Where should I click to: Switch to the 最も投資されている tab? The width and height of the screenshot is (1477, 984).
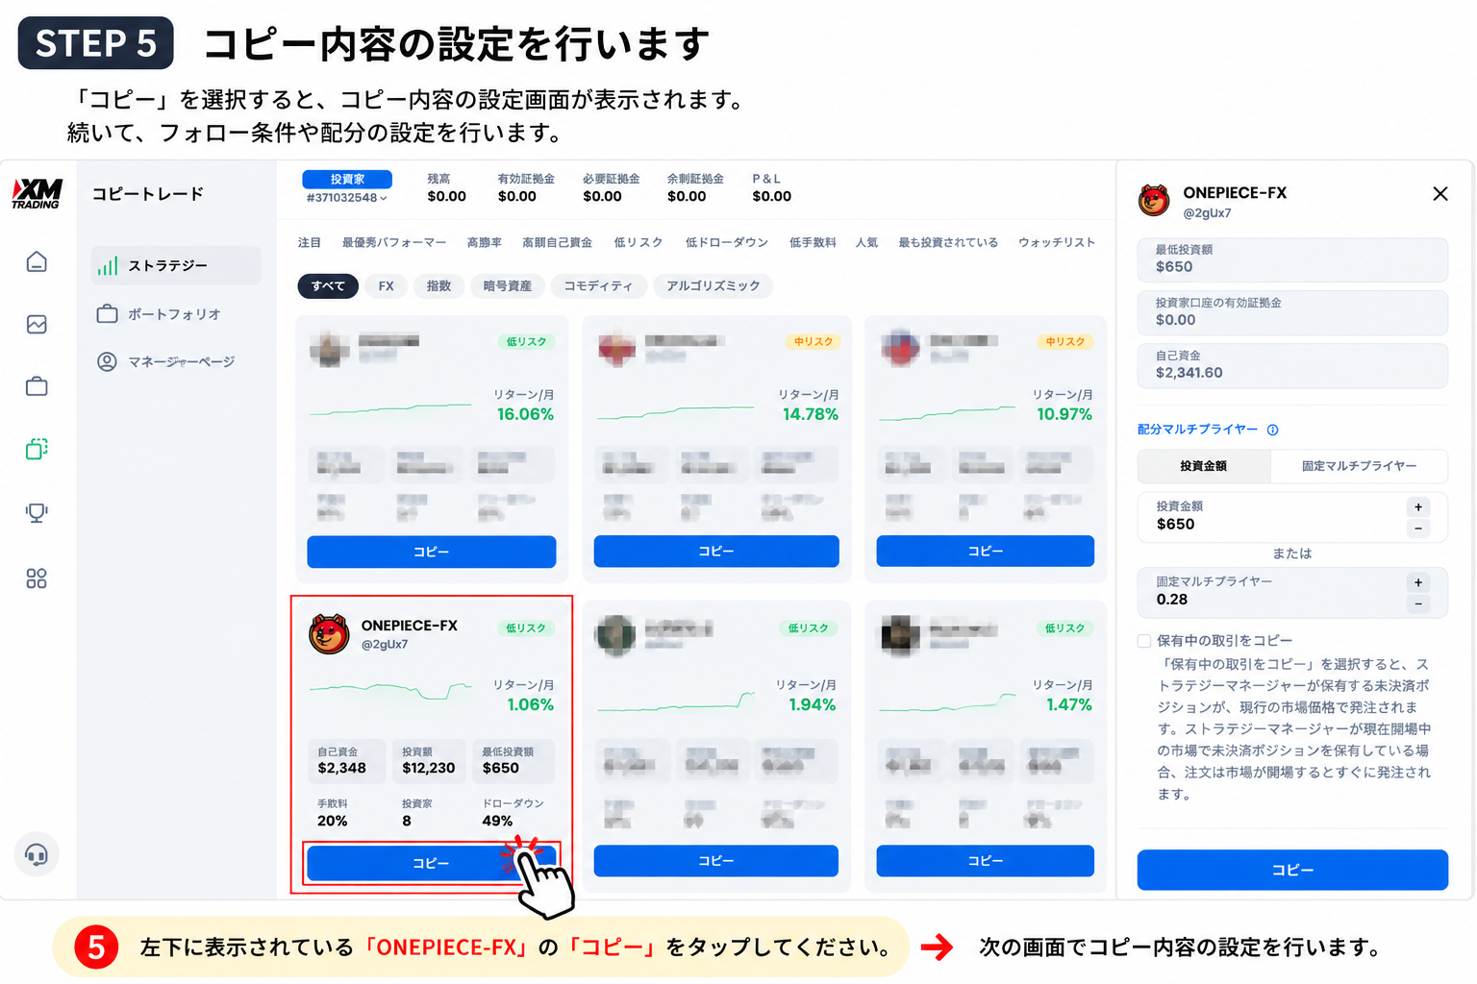(x=948, y=243)
